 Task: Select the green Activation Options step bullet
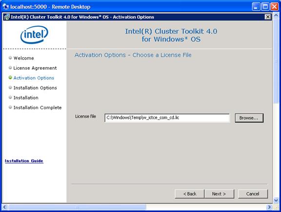click(10, 77)
